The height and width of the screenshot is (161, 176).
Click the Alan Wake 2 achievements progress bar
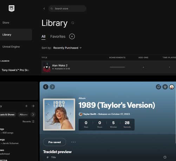click(x=117, y=67)
